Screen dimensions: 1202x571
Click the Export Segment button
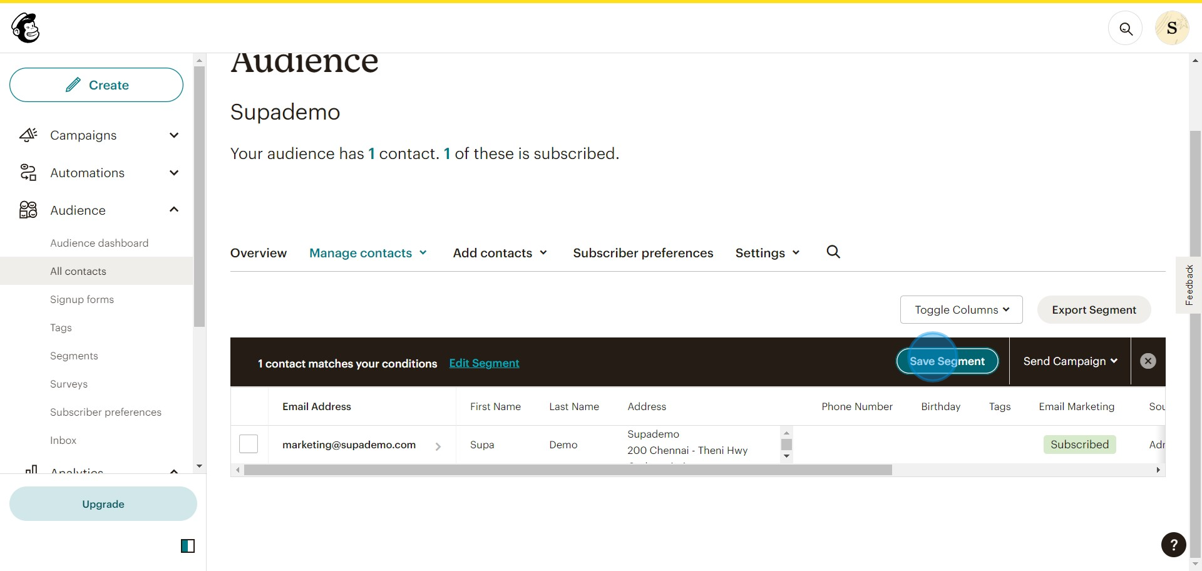[x=1094, y=310]
